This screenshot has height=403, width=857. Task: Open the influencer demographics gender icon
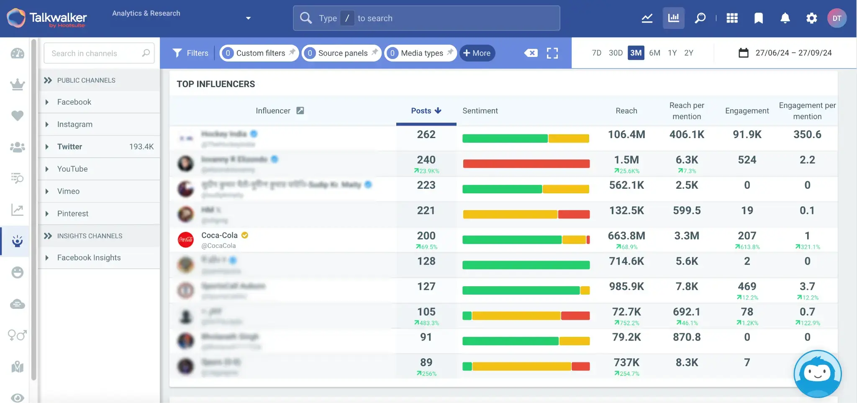17,335
